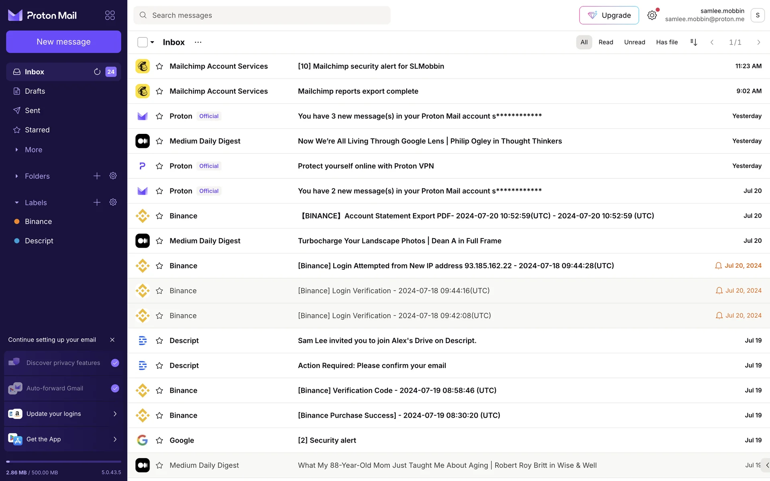Click the New message button
Viewport: 770px width, 481px height.
point(63,42)
